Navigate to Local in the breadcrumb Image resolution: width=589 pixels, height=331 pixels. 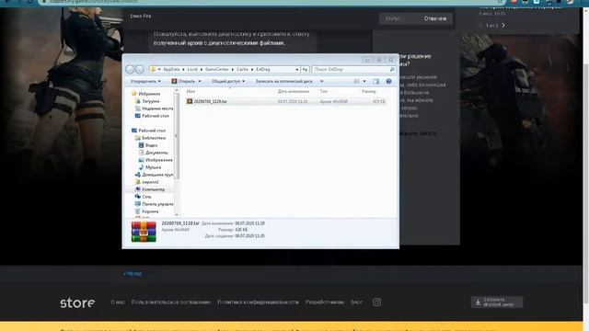click(192, 70)
